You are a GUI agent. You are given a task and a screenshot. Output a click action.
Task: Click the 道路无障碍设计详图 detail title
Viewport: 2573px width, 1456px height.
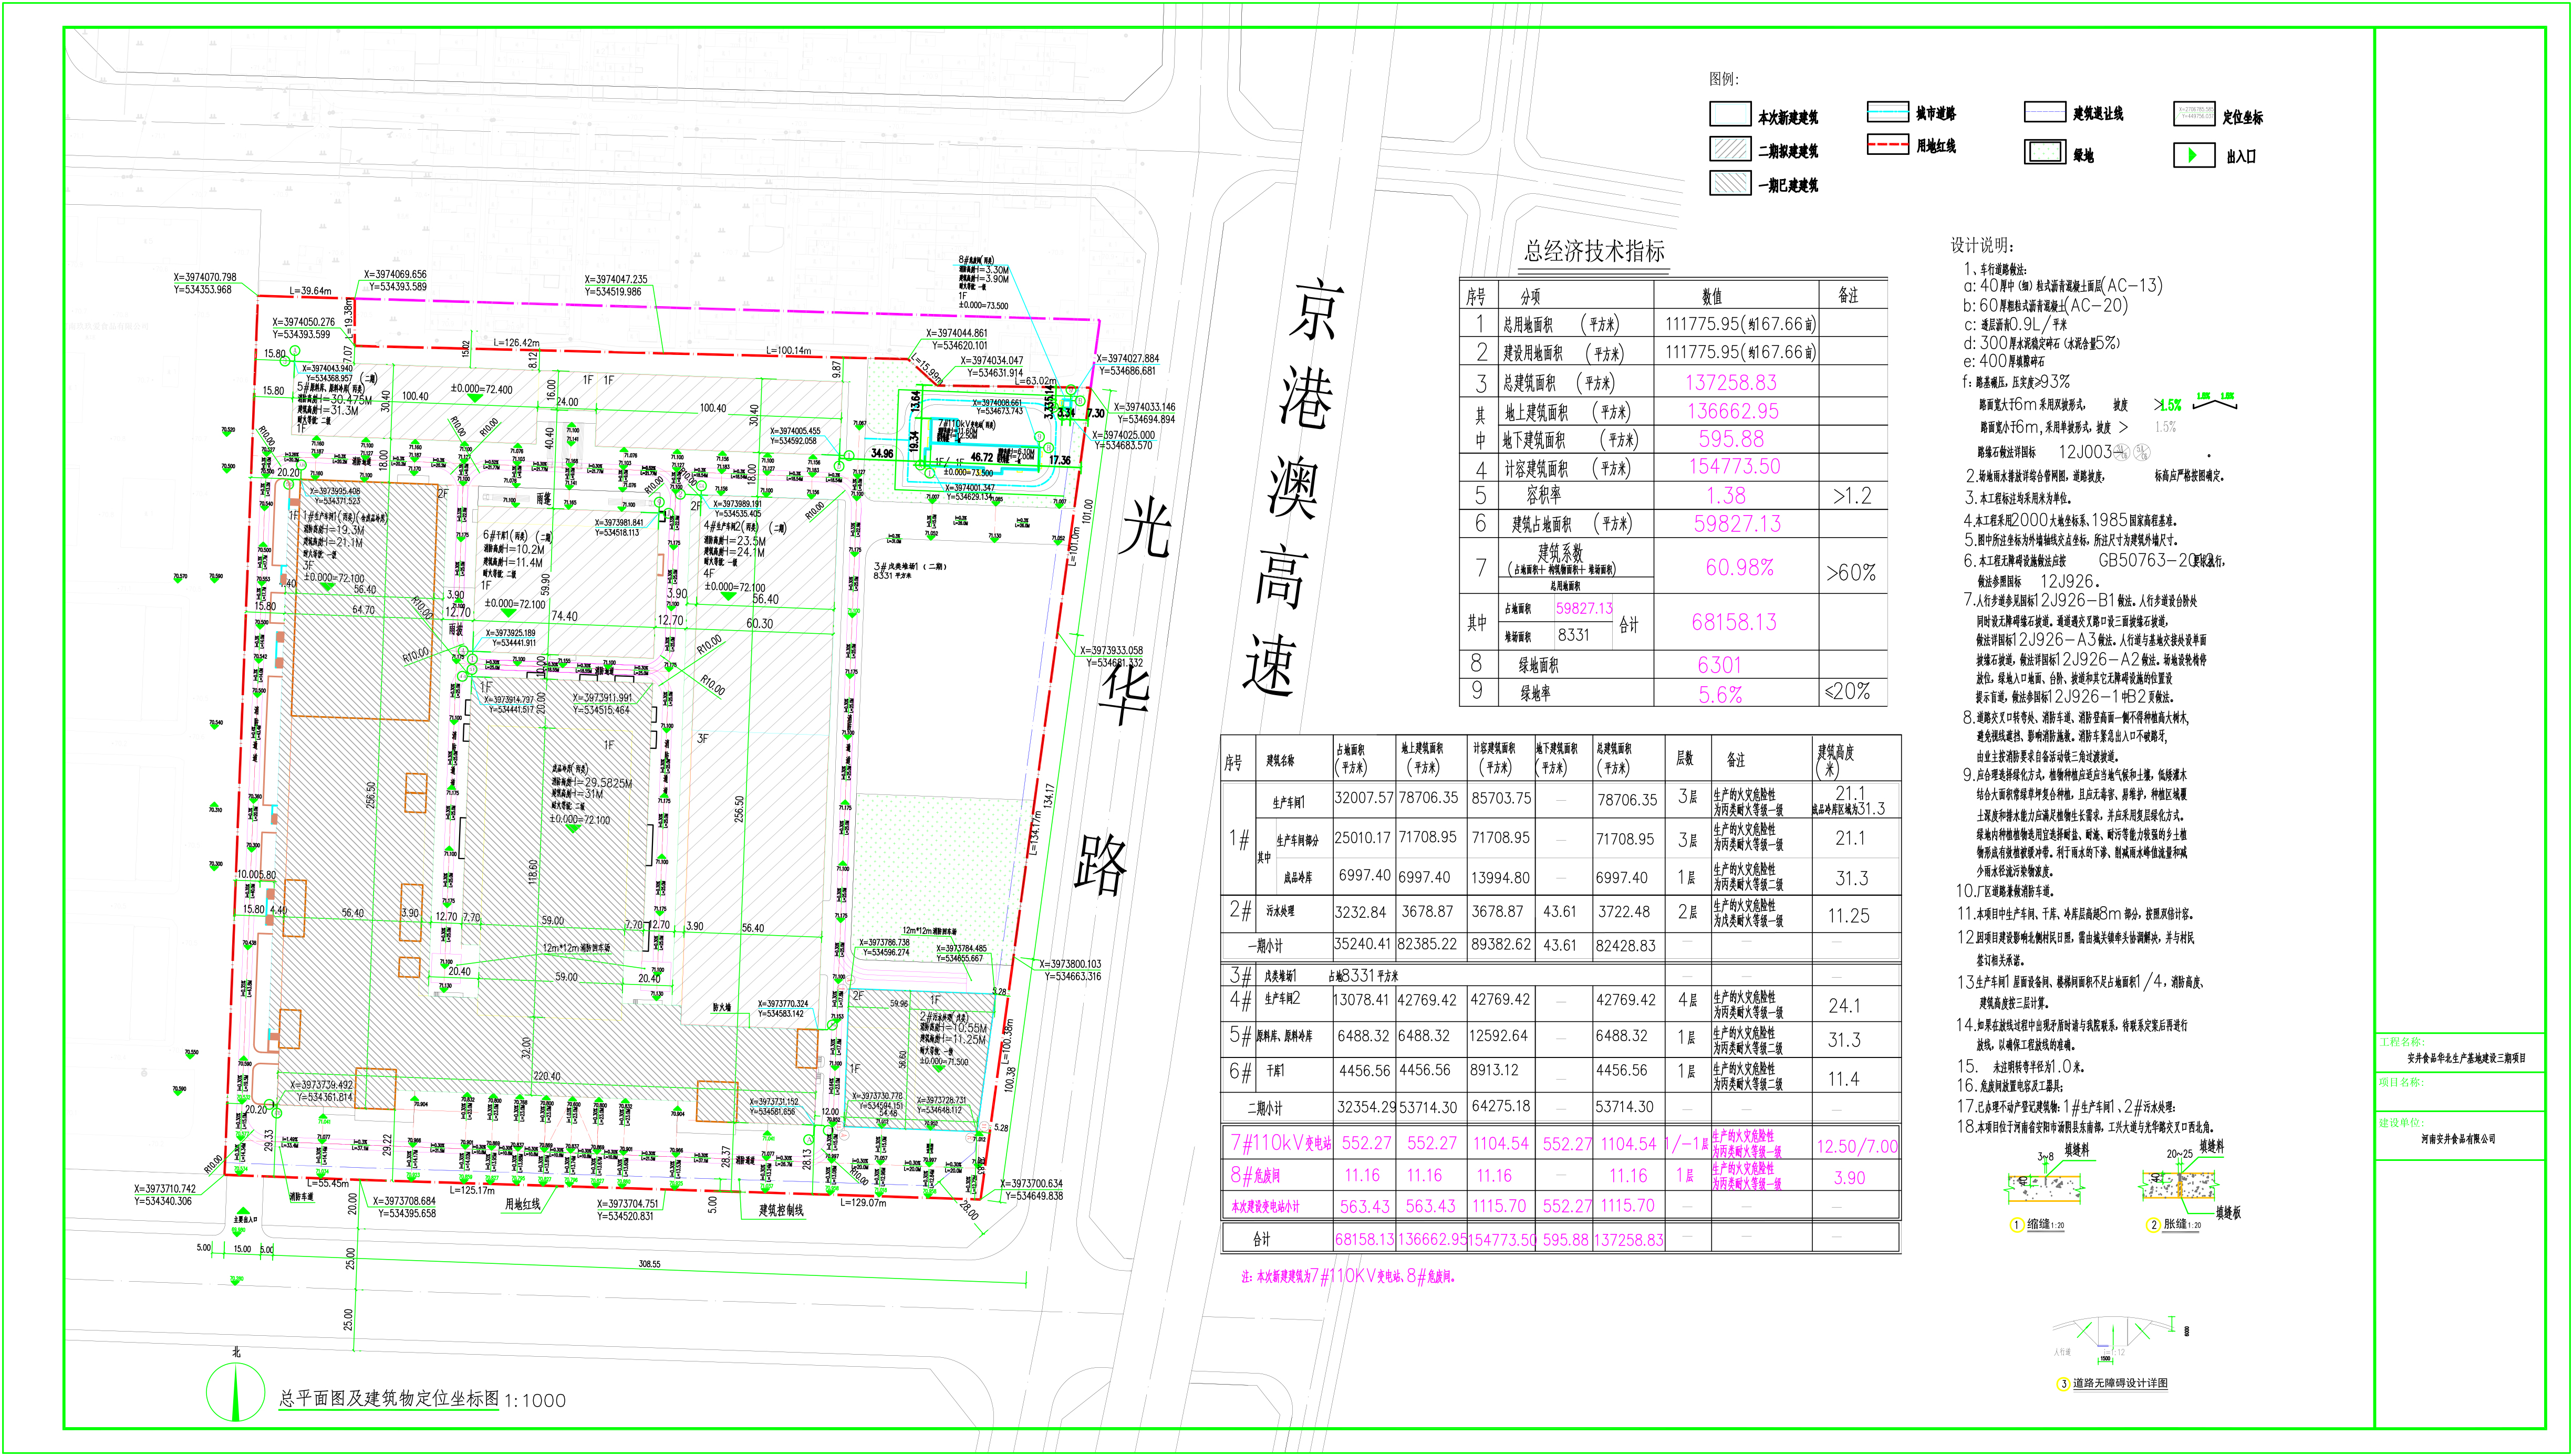(x=2120, y=1384)
